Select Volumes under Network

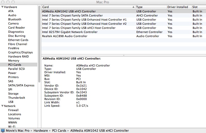point(14,118)
